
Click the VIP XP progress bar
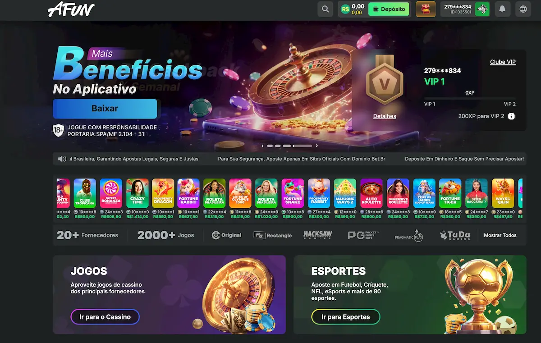470,98
